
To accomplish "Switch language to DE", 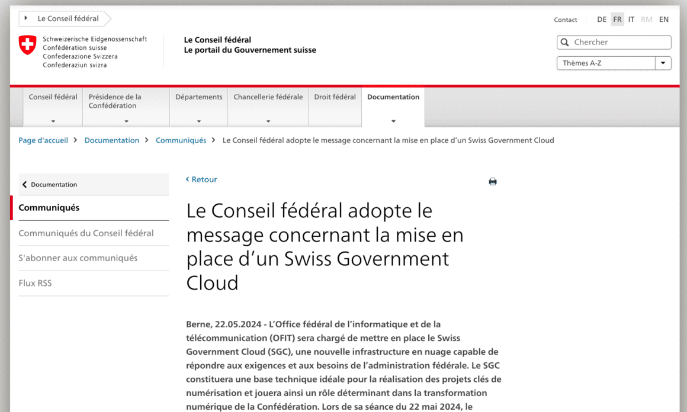I will click(x=602, y=20).
